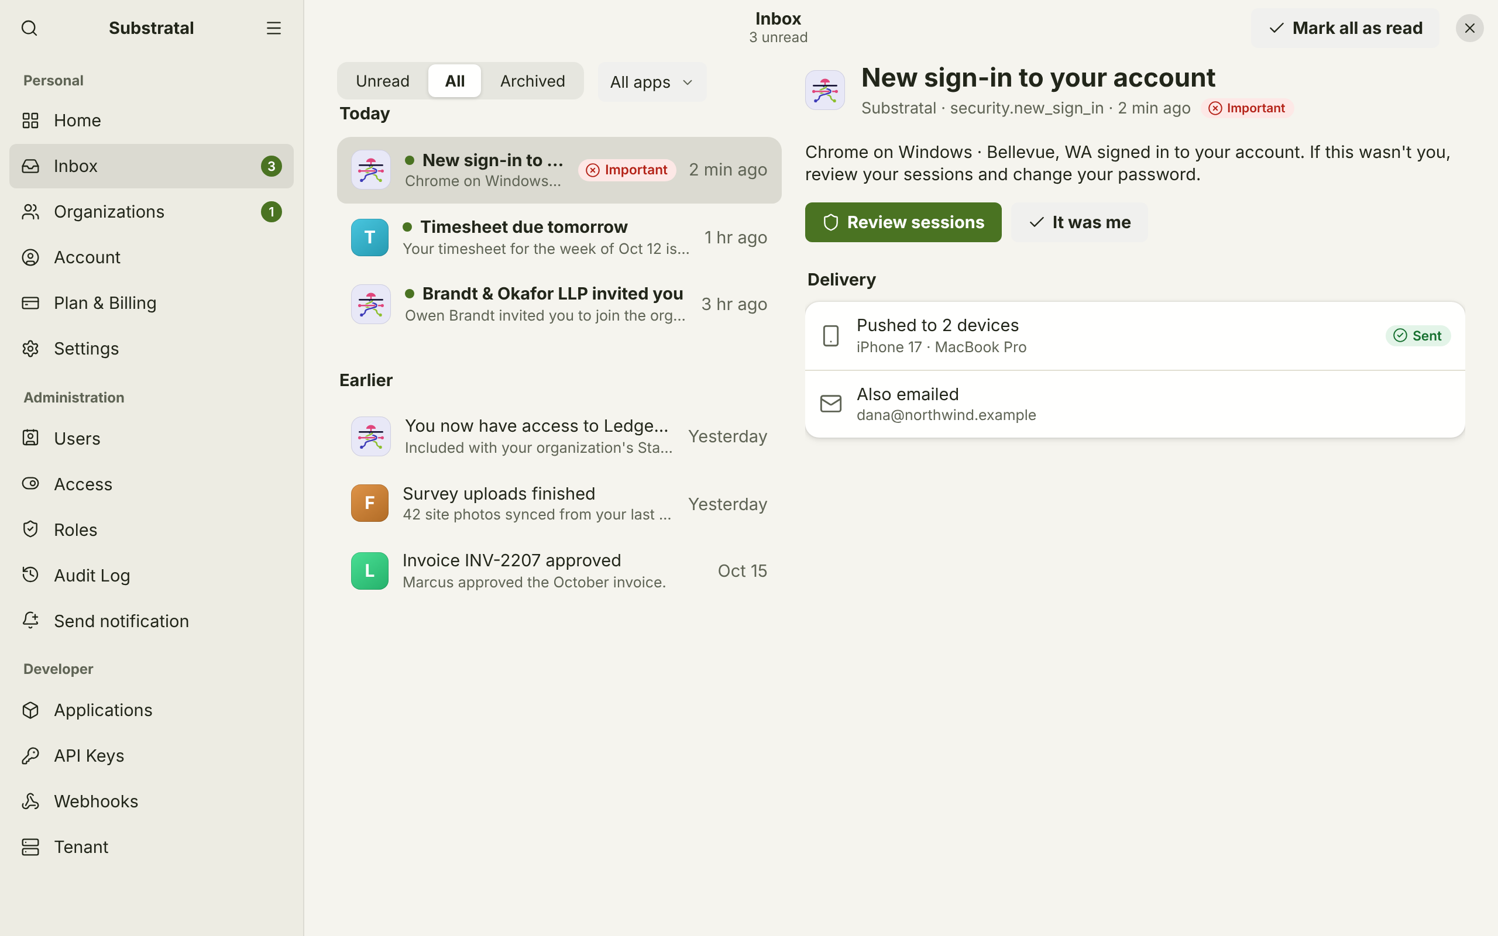Image resolution: width=1498 pixels, height=936 pixels.
Task: Select the New sign-in notification row
Action: point(559,170)
